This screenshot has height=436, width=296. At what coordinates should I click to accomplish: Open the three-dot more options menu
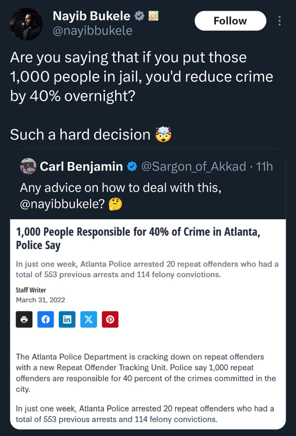[x=280, y=21]
